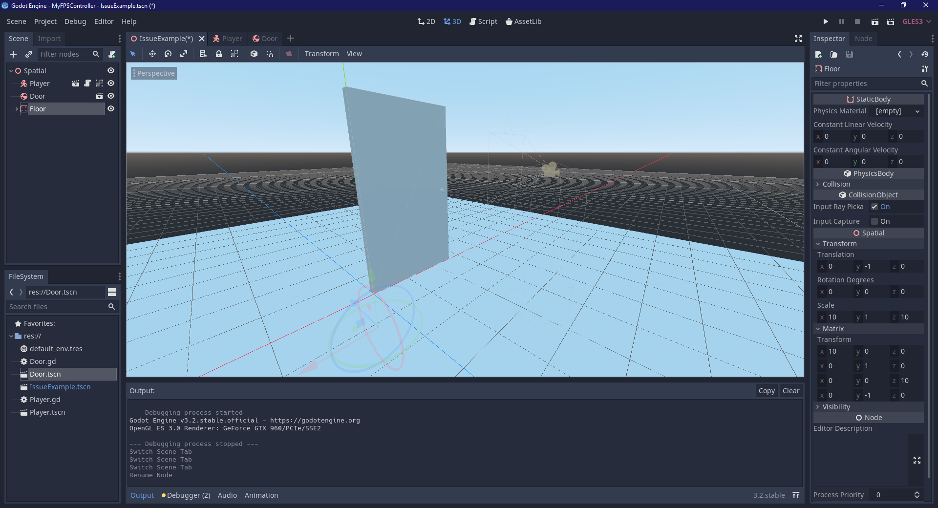Hide the Floor node with its eye icon

pos(111,109)
